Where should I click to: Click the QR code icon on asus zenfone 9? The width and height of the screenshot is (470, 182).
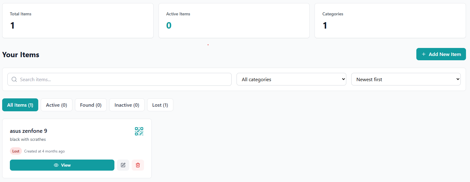139,131
